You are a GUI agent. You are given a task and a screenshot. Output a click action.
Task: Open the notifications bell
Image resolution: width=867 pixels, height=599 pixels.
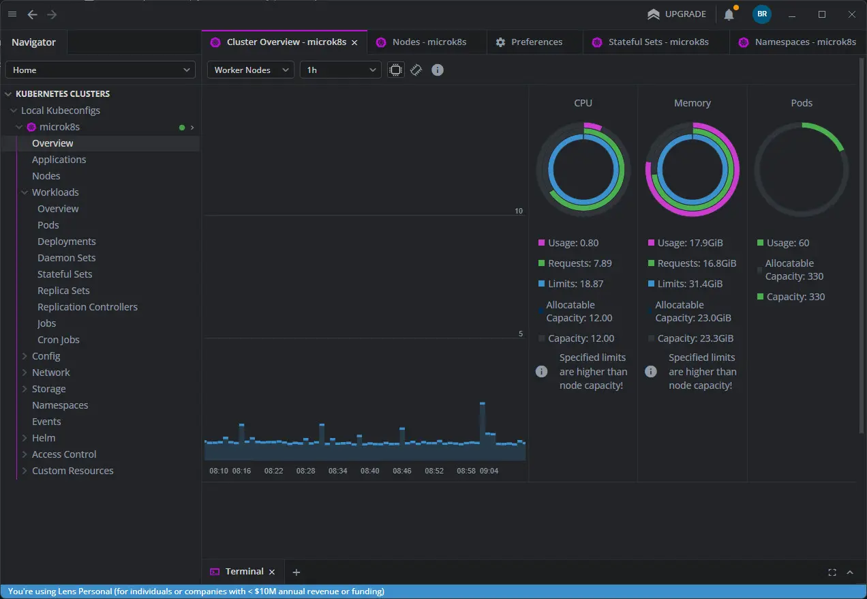[729, 14]
